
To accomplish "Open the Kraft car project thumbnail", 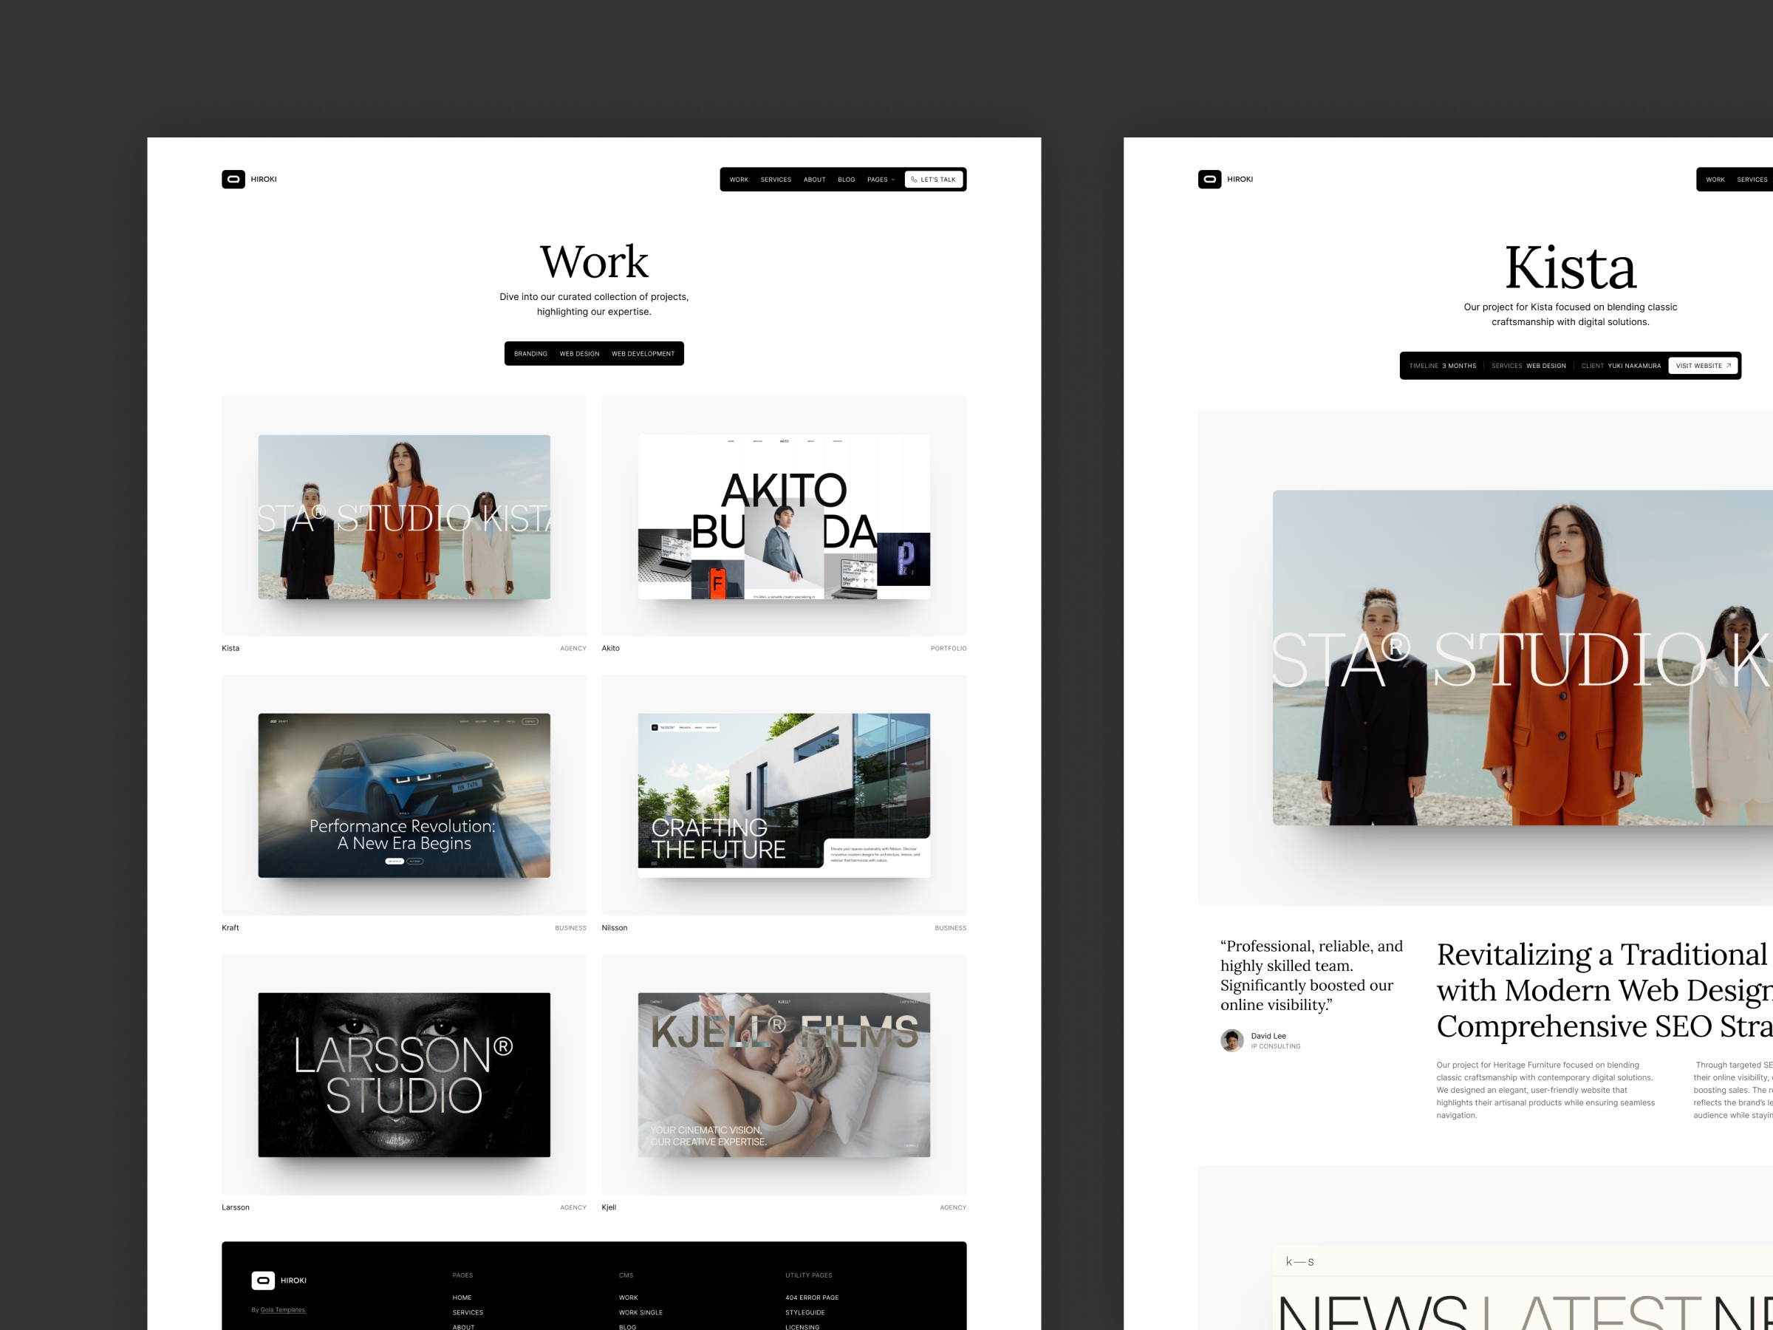I will (404, 795).
